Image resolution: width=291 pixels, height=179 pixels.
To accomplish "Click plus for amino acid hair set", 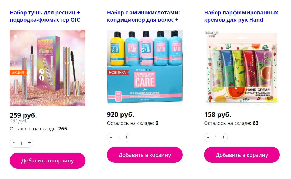I will (x=126, y=137).
